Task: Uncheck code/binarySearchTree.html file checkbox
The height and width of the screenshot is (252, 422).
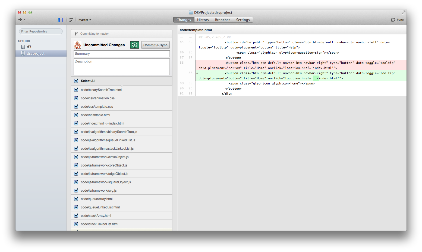Action: pos(76,90)
